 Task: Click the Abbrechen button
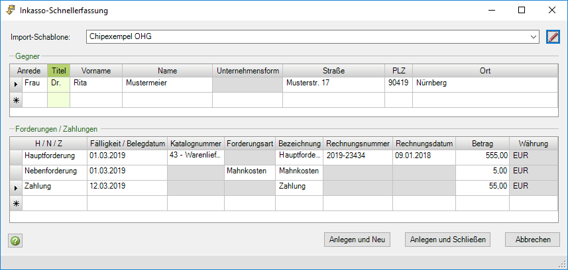click(532, 239)
